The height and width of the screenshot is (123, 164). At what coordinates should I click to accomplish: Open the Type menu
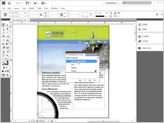(x=24, y=8)
